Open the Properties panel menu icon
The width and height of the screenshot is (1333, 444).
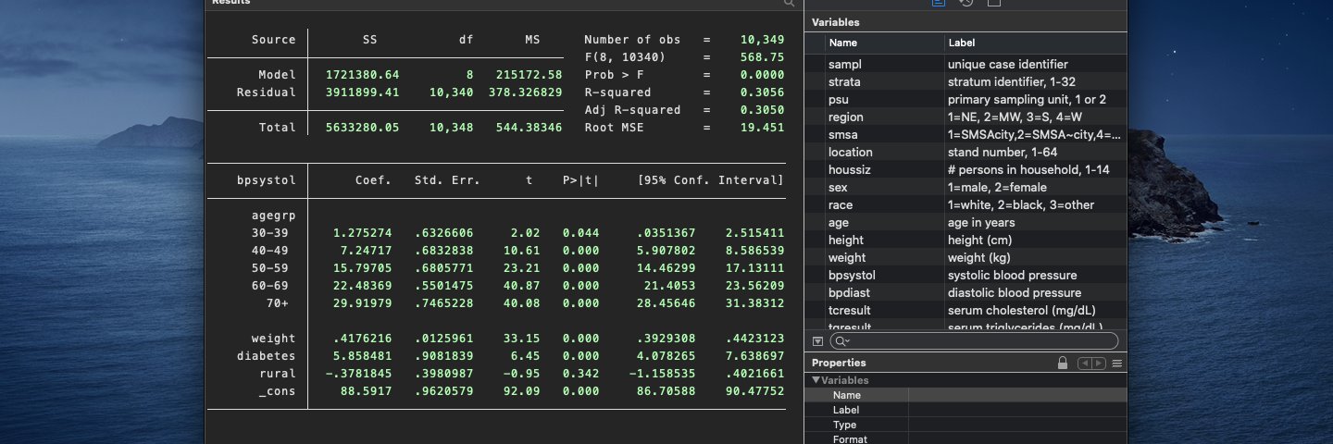[x=1117, y=364]
